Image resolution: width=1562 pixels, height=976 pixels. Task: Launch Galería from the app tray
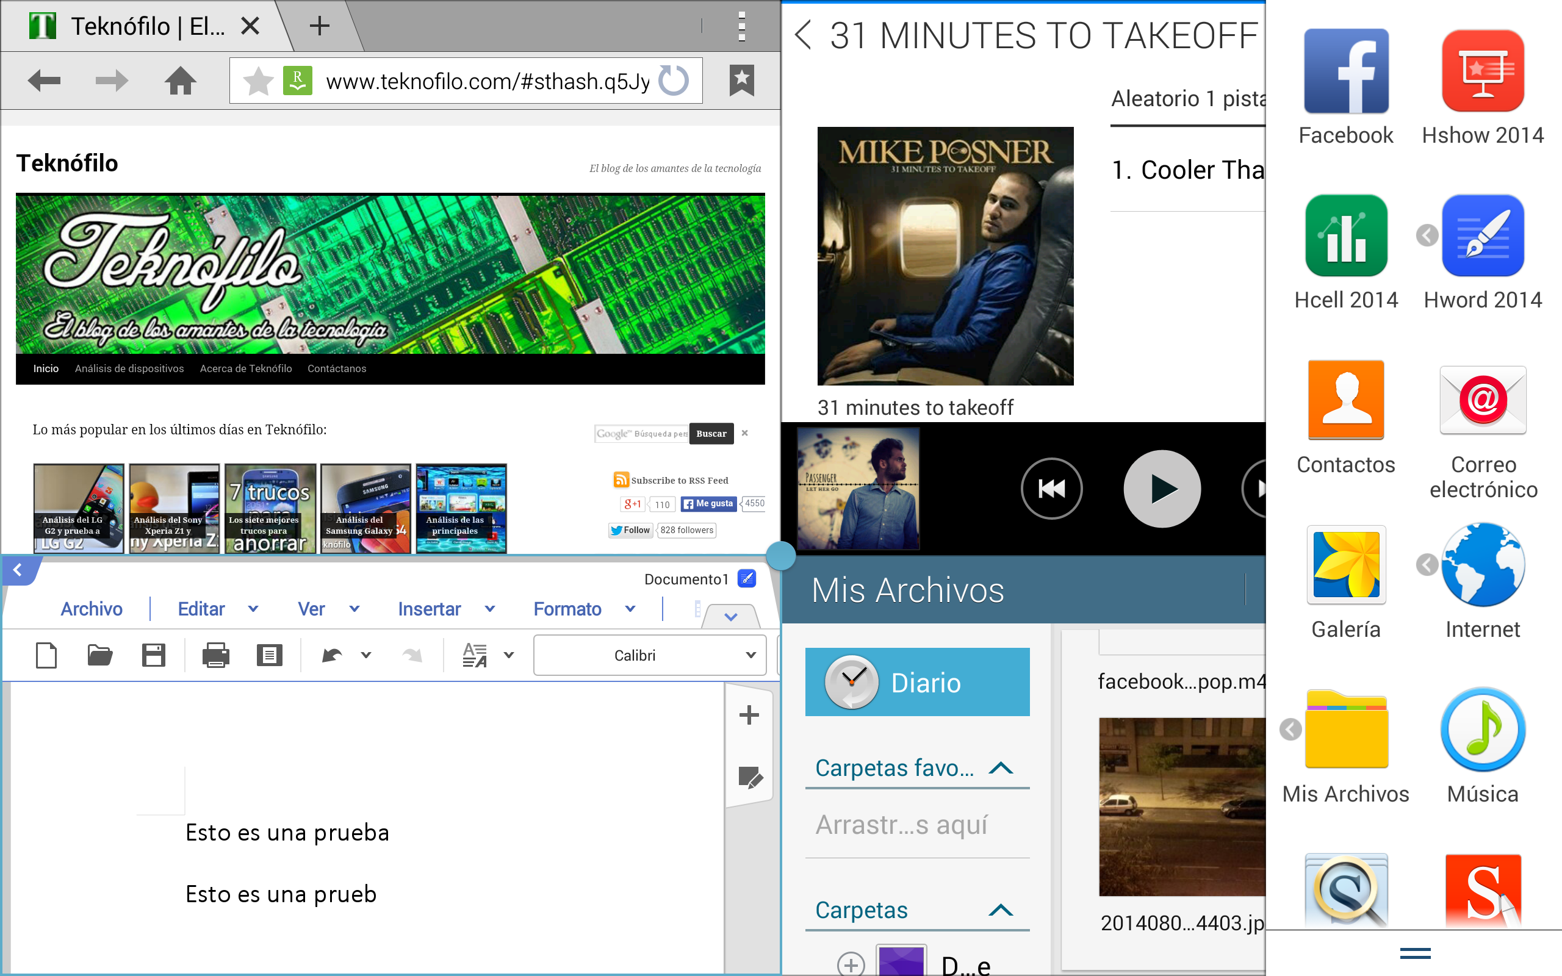click(x=1346, y=564)
